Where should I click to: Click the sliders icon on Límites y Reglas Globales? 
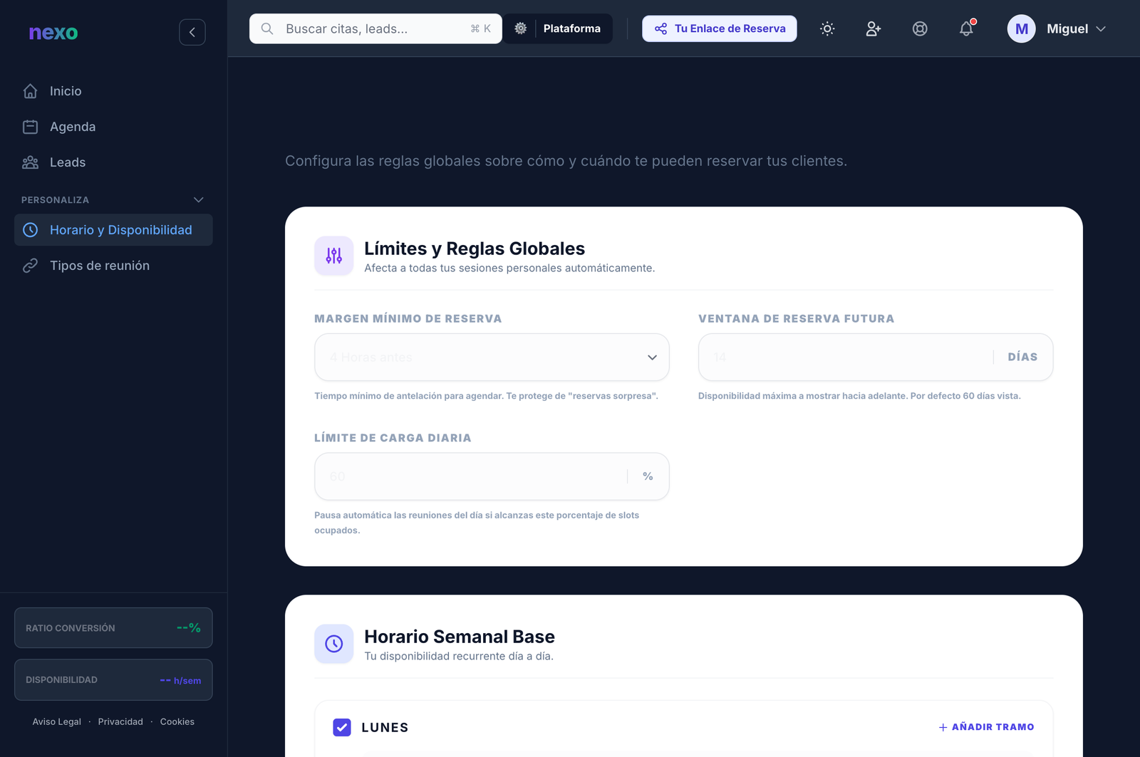[x=333, y=255]
